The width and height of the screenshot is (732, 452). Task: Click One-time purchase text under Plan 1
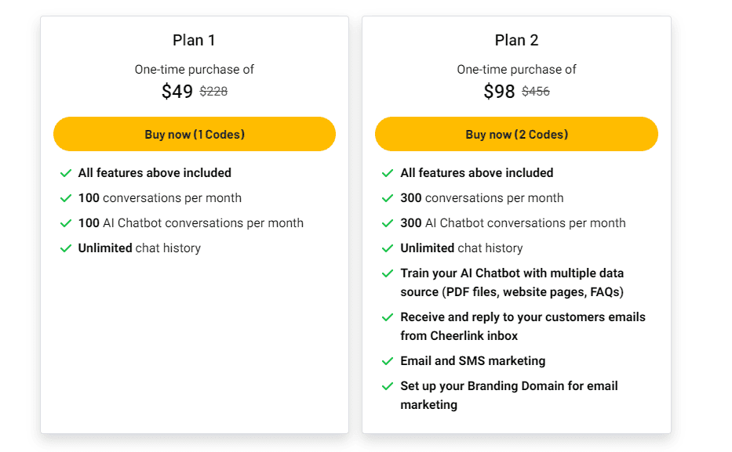coord(193,69)
